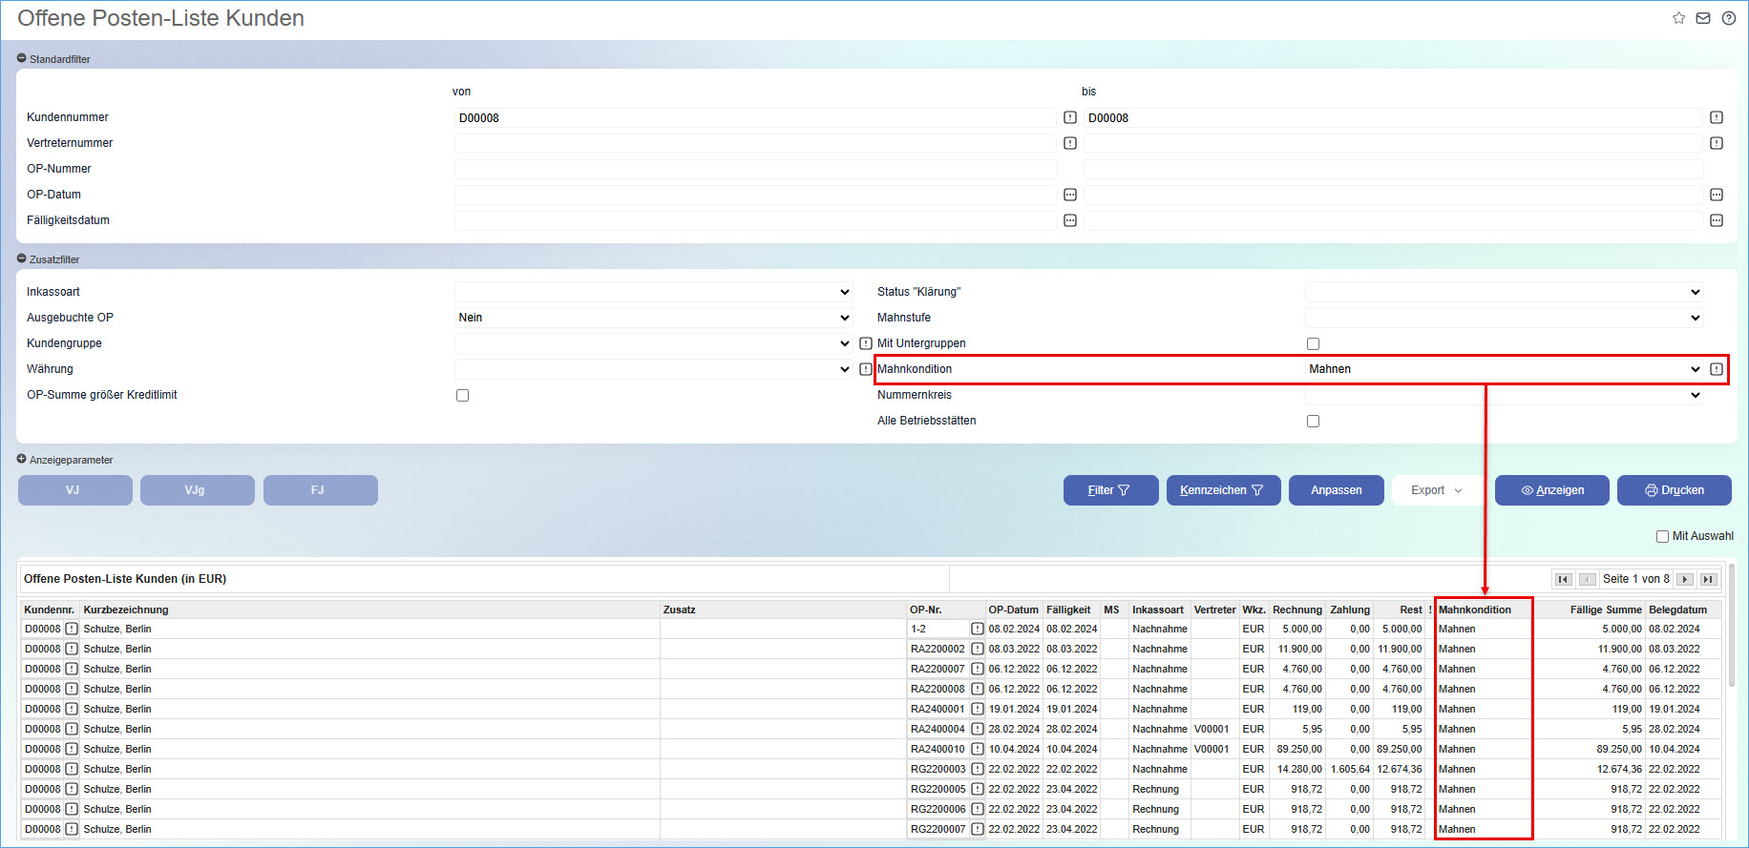Open date picker for Fälligkeitsdatum bis field

point(1717,220)
